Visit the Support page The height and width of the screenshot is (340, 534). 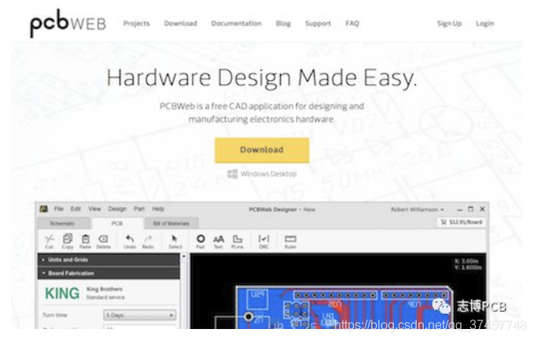pos(318,24)
